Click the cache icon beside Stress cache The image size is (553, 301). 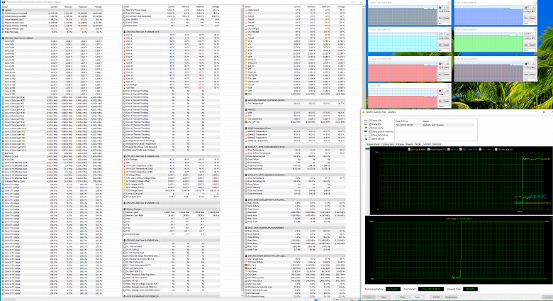pyautogui.click(x=366, y=128)
